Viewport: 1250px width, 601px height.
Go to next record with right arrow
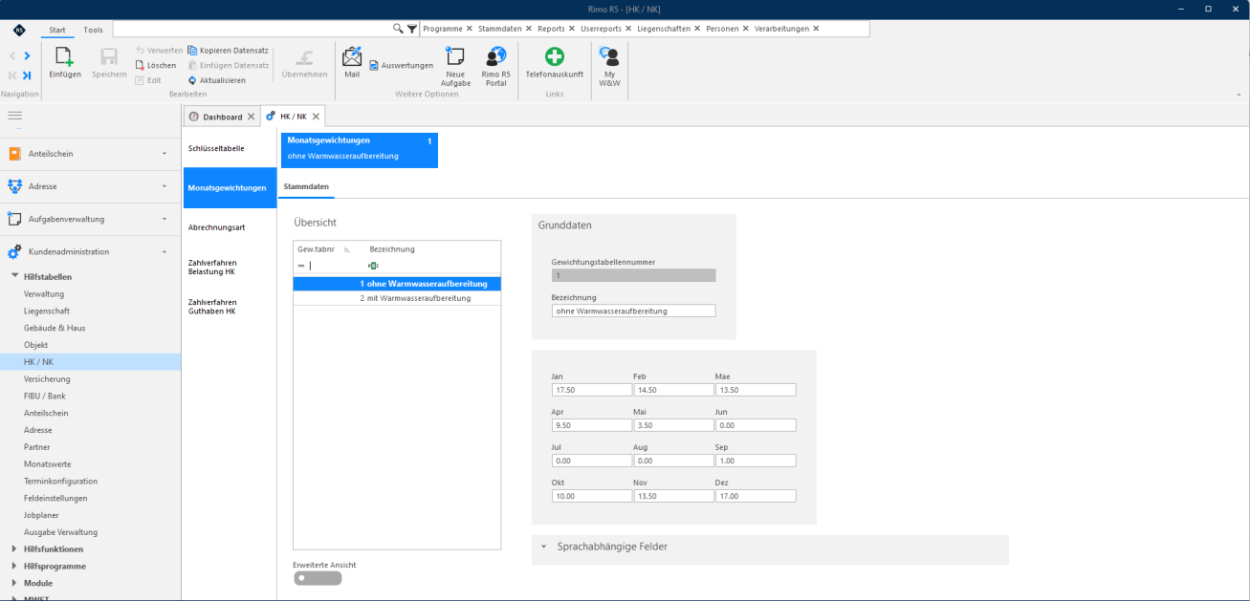(x=27, y=56)
